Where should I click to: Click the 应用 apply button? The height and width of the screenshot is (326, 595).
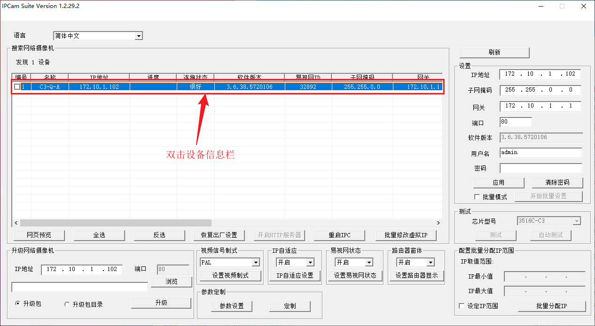[x=499, y=183]
